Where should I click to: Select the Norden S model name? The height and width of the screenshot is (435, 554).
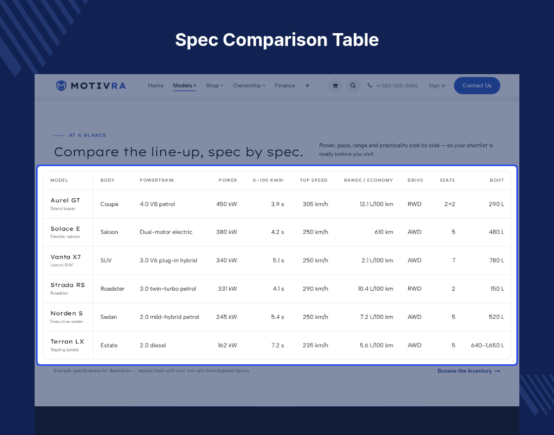66,313
